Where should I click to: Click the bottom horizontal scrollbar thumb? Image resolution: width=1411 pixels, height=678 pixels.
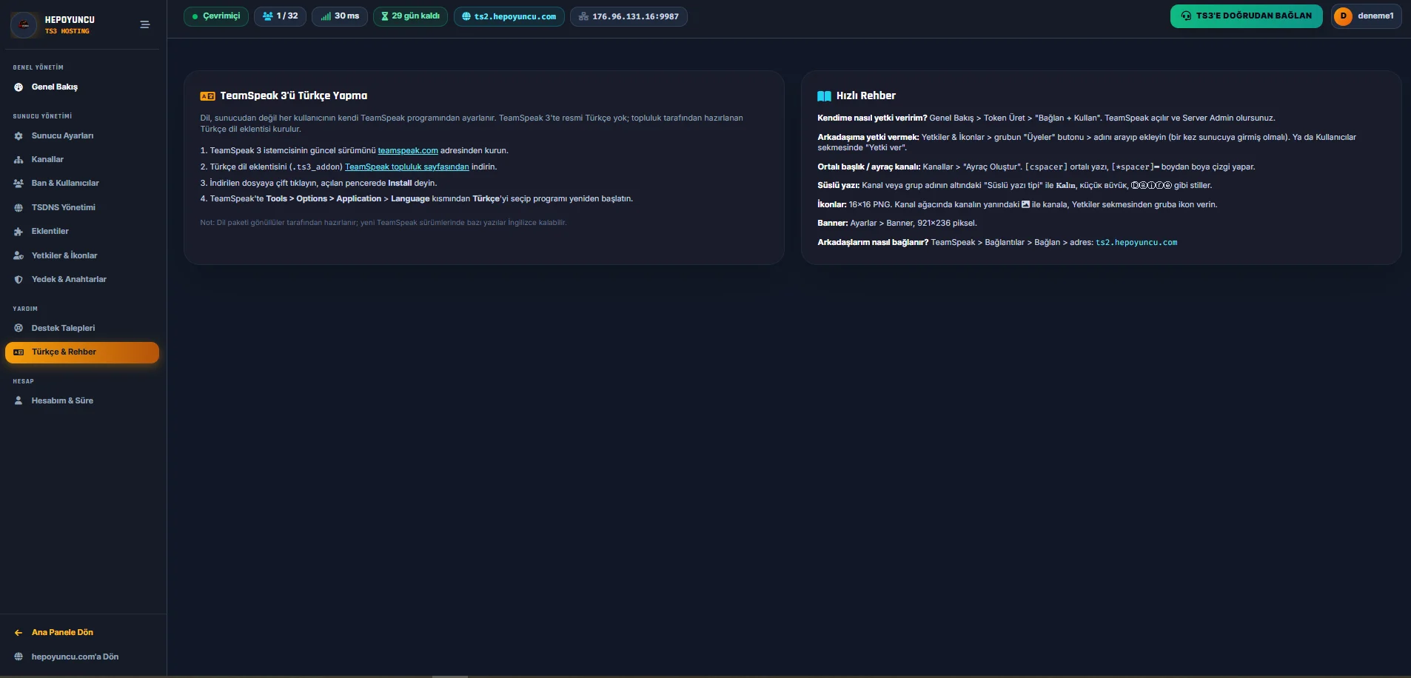pyautogui.click(x=450, y=677)
